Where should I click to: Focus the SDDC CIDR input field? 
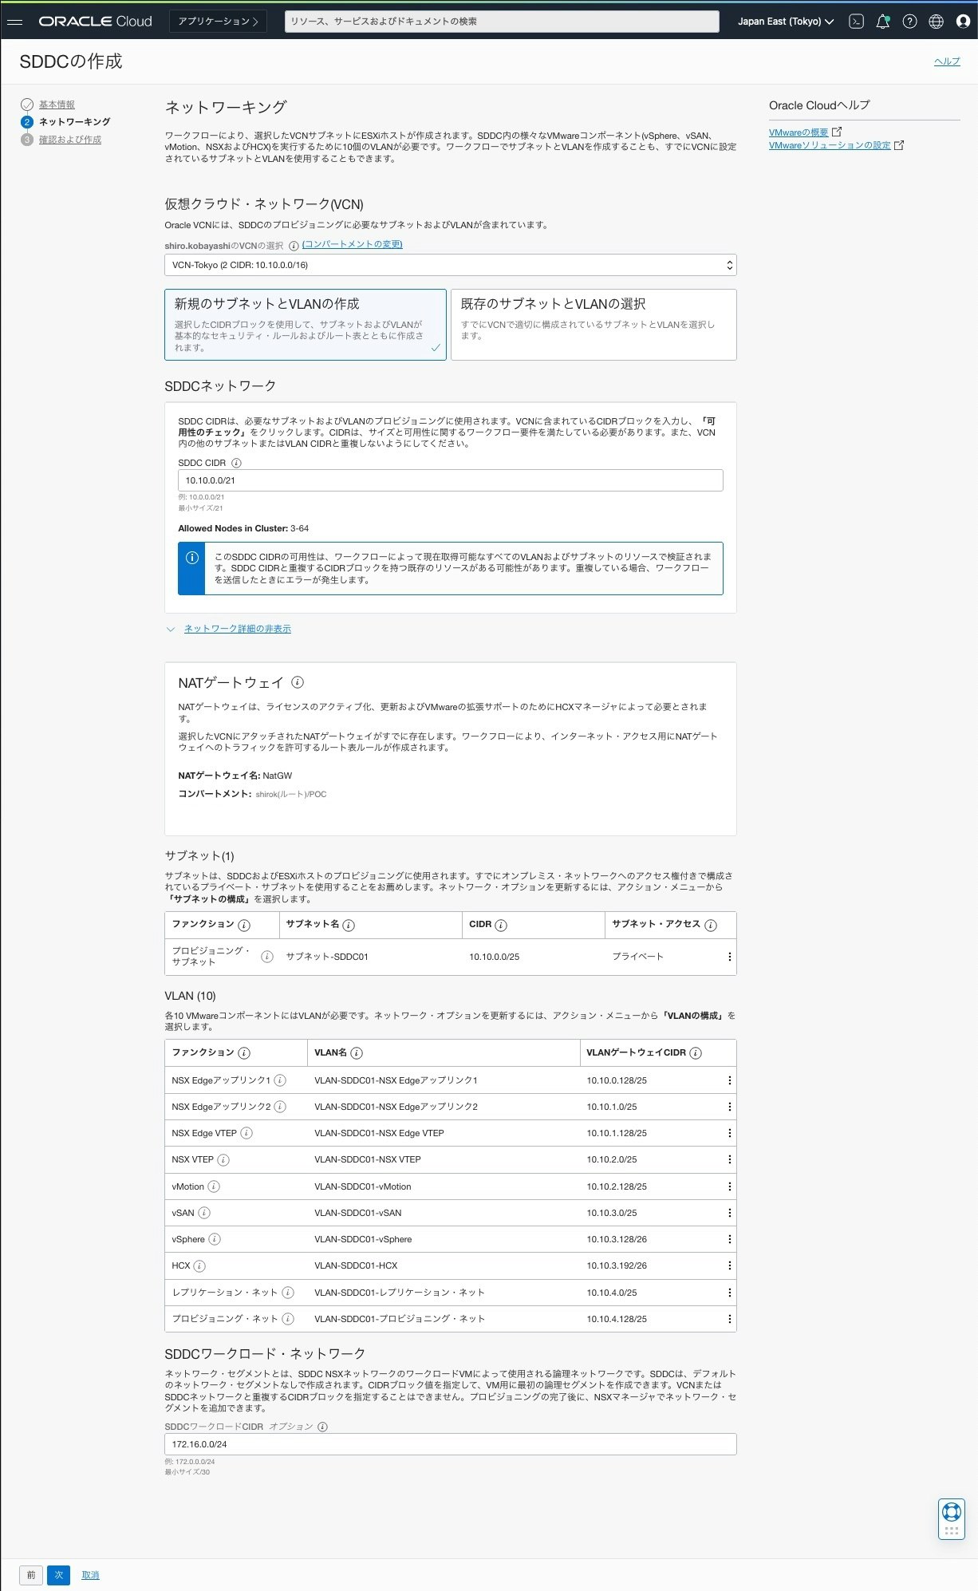coord(450,480)
